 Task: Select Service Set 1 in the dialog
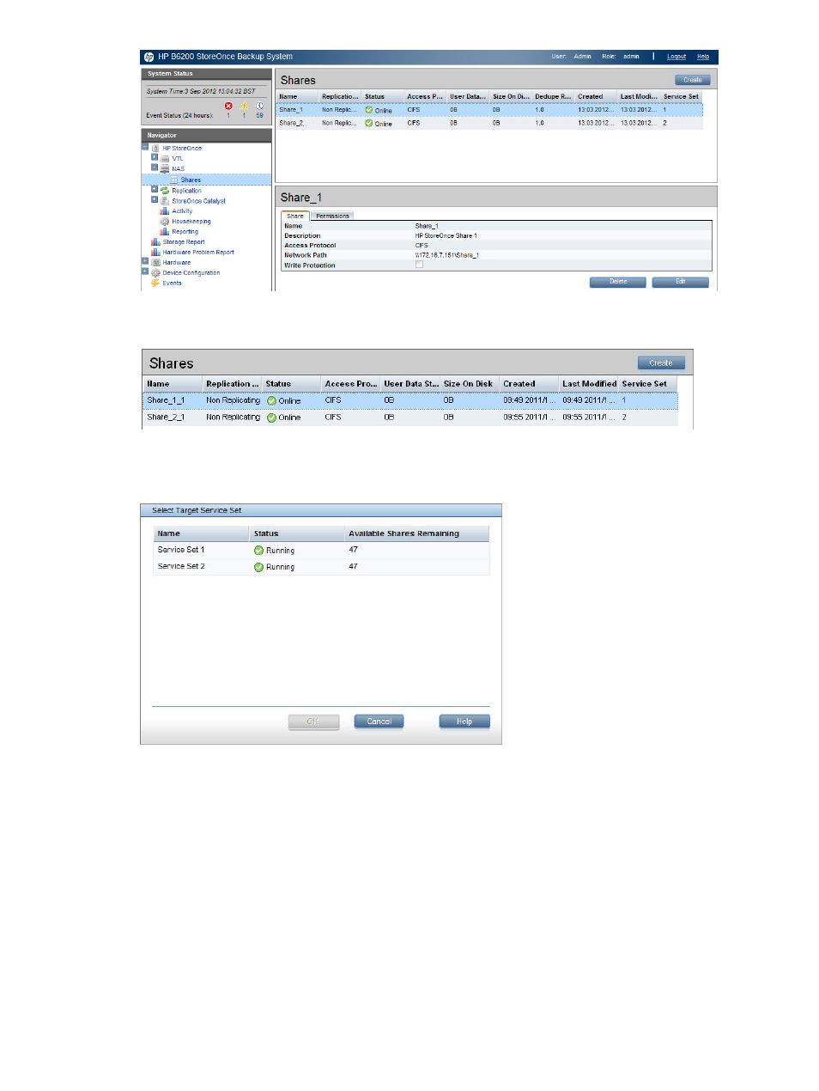(321, 551)
